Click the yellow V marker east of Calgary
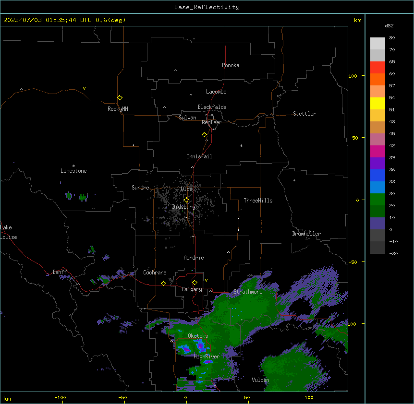414x404 pixels. 206,280
